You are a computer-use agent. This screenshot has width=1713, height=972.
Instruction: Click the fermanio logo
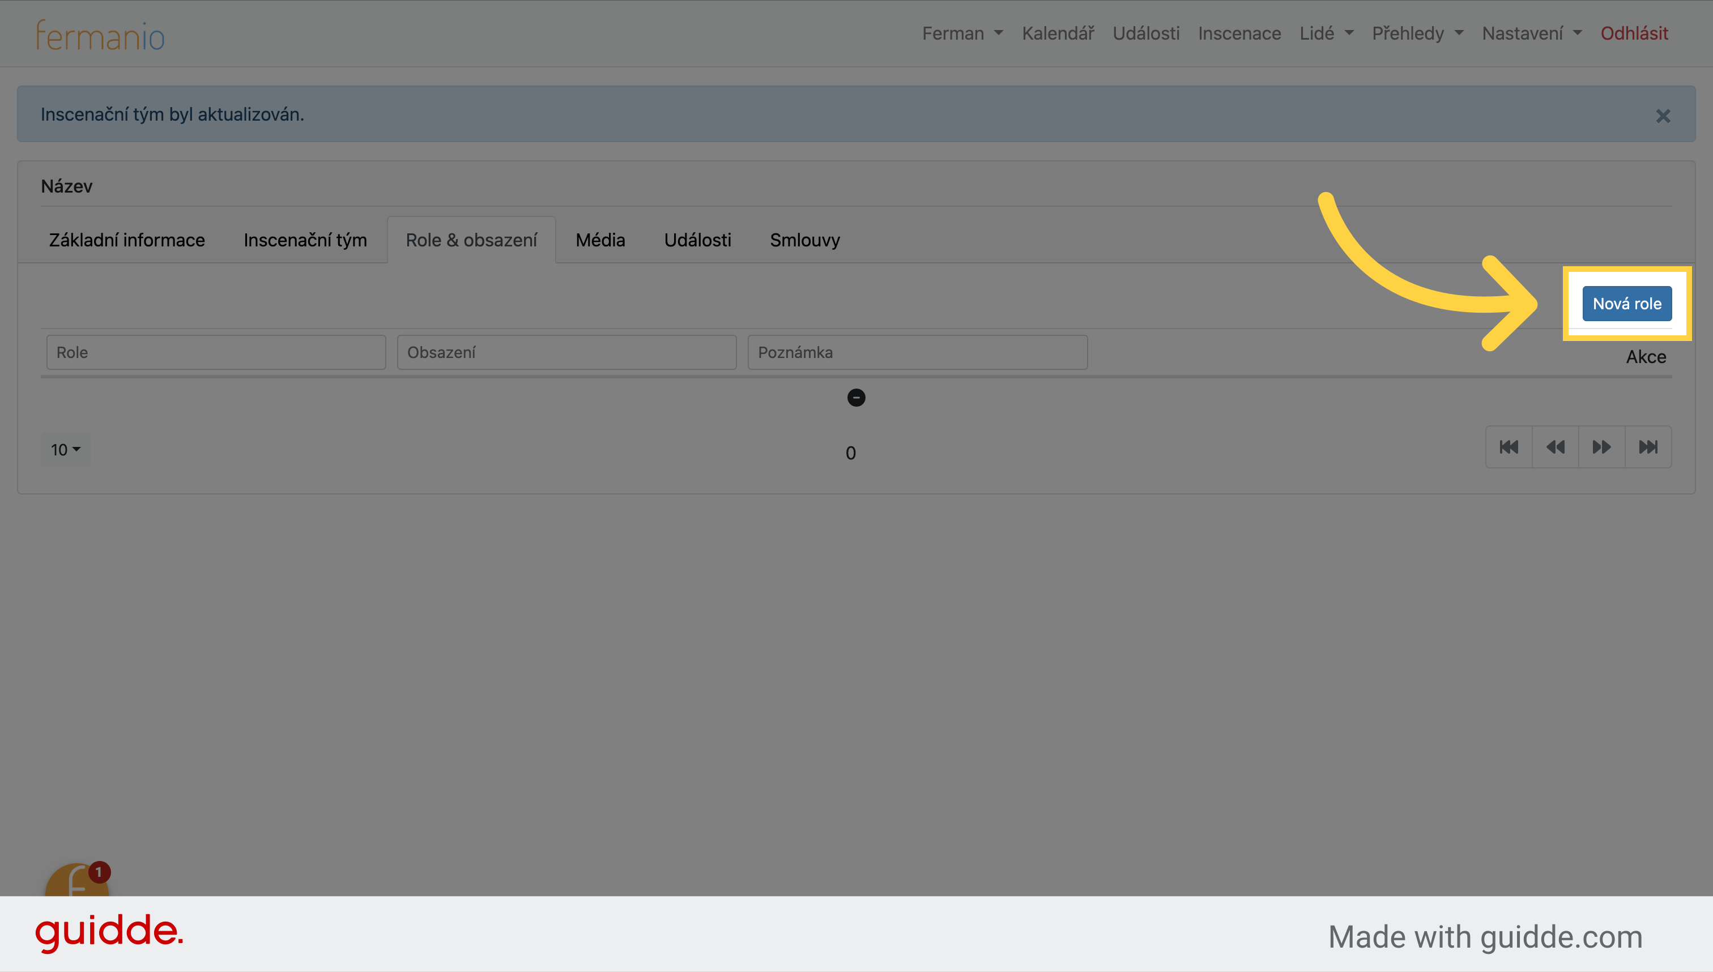coord(100,35)
